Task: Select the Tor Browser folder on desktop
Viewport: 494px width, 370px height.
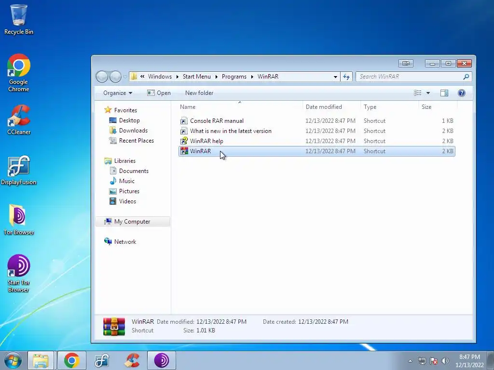Action: tap(19, 220)
